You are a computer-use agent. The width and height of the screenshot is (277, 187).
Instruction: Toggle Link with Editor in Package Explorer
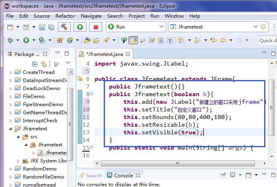(x=43, y=64)
